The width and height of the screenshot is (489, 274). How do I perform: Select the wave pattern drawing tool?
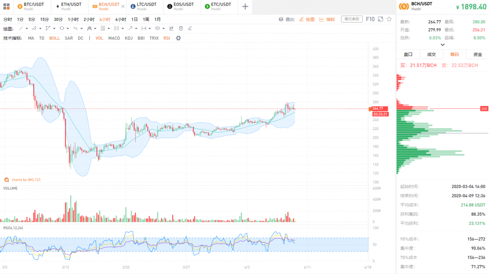tap(76, 28)
